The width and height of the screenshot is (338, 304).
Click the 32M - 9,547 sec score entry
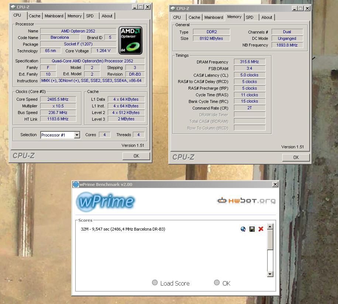[123, 229]
